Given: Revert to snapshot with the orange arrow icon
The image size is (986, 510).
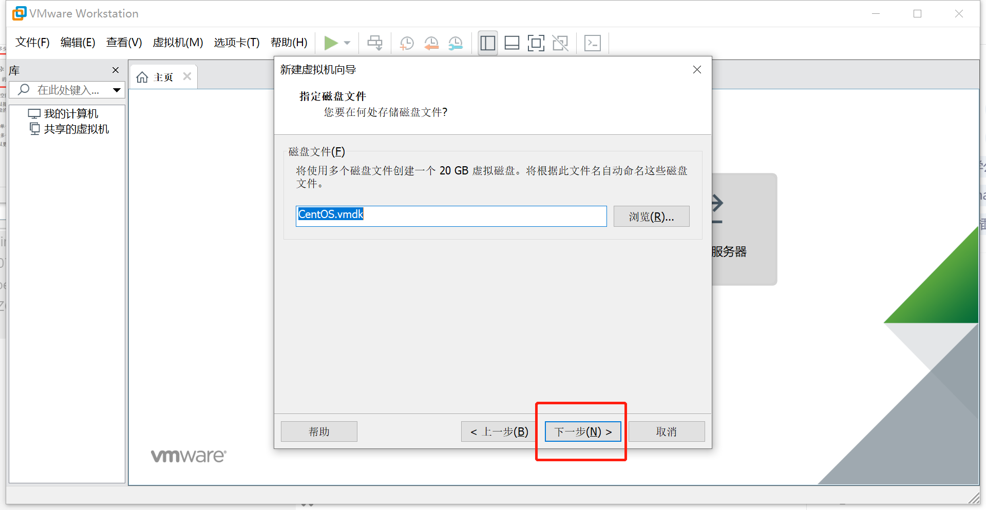Looking at the screenshot, I should pos(431,43).
